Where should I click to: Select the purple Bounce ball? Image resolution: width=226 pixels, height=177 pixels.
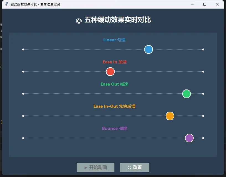189,138
